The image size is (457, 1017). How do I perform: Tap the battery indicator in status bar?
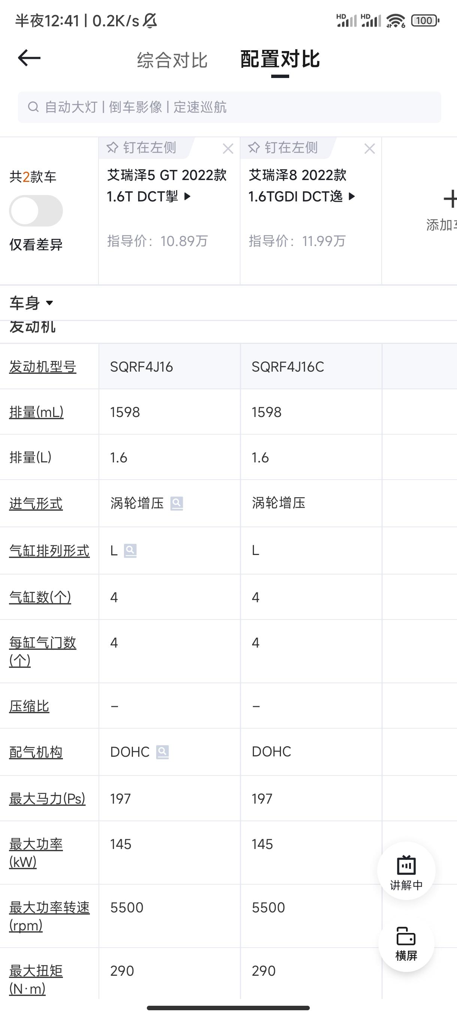425,21
